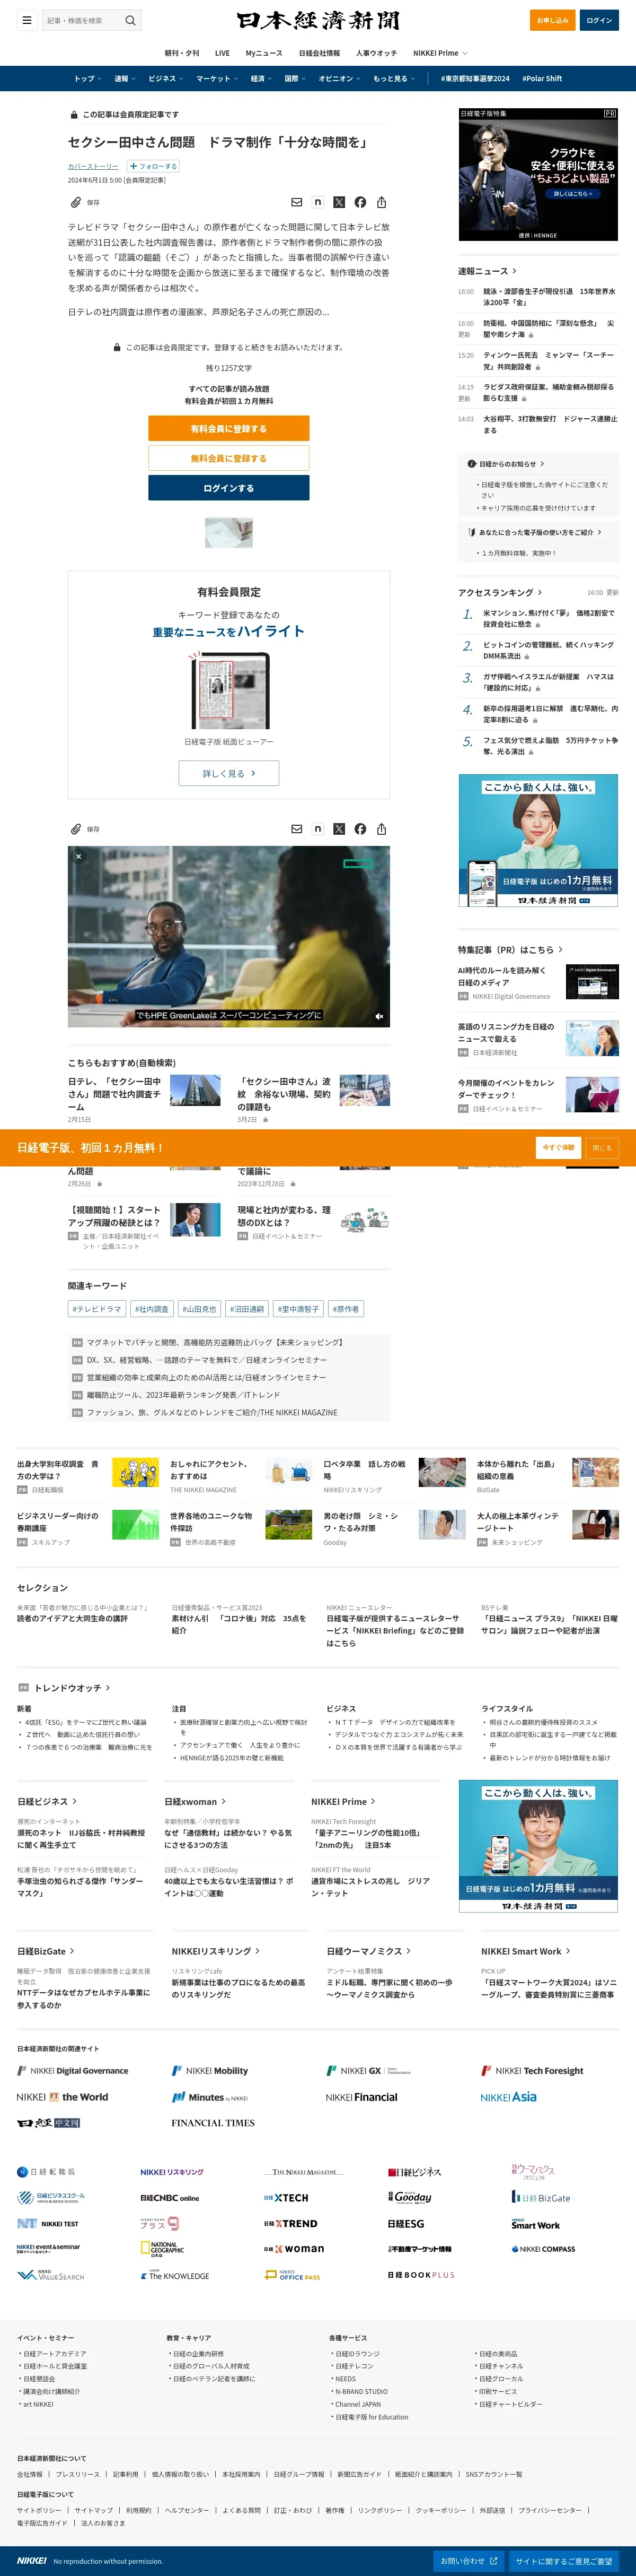Share to note via the icon under the headline

[x=317, y=202]
